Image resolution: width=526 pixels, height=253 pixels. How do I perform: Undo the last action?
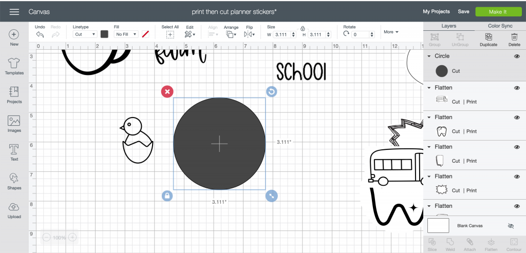40,34
